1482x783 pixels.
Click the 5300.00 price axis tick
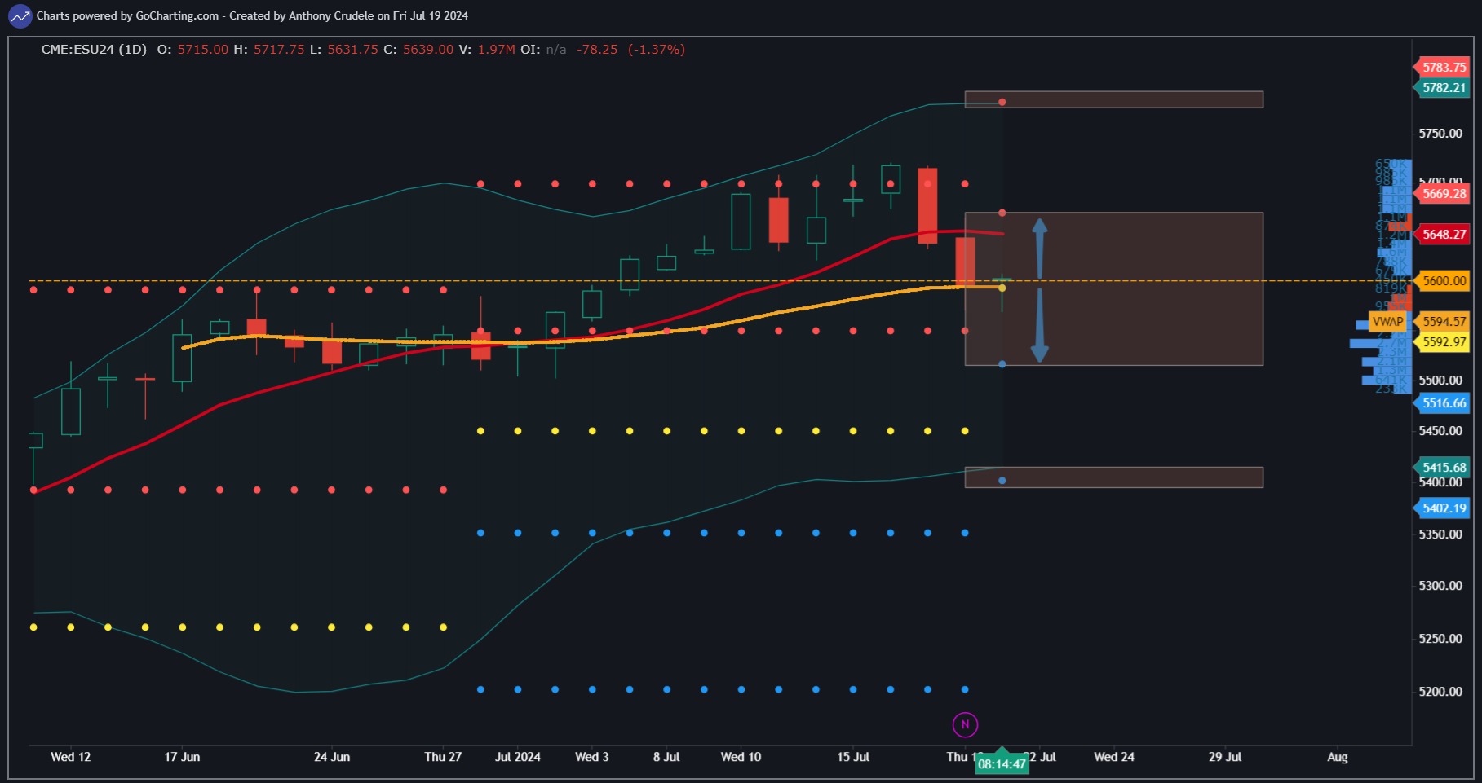coord(1440,585)
